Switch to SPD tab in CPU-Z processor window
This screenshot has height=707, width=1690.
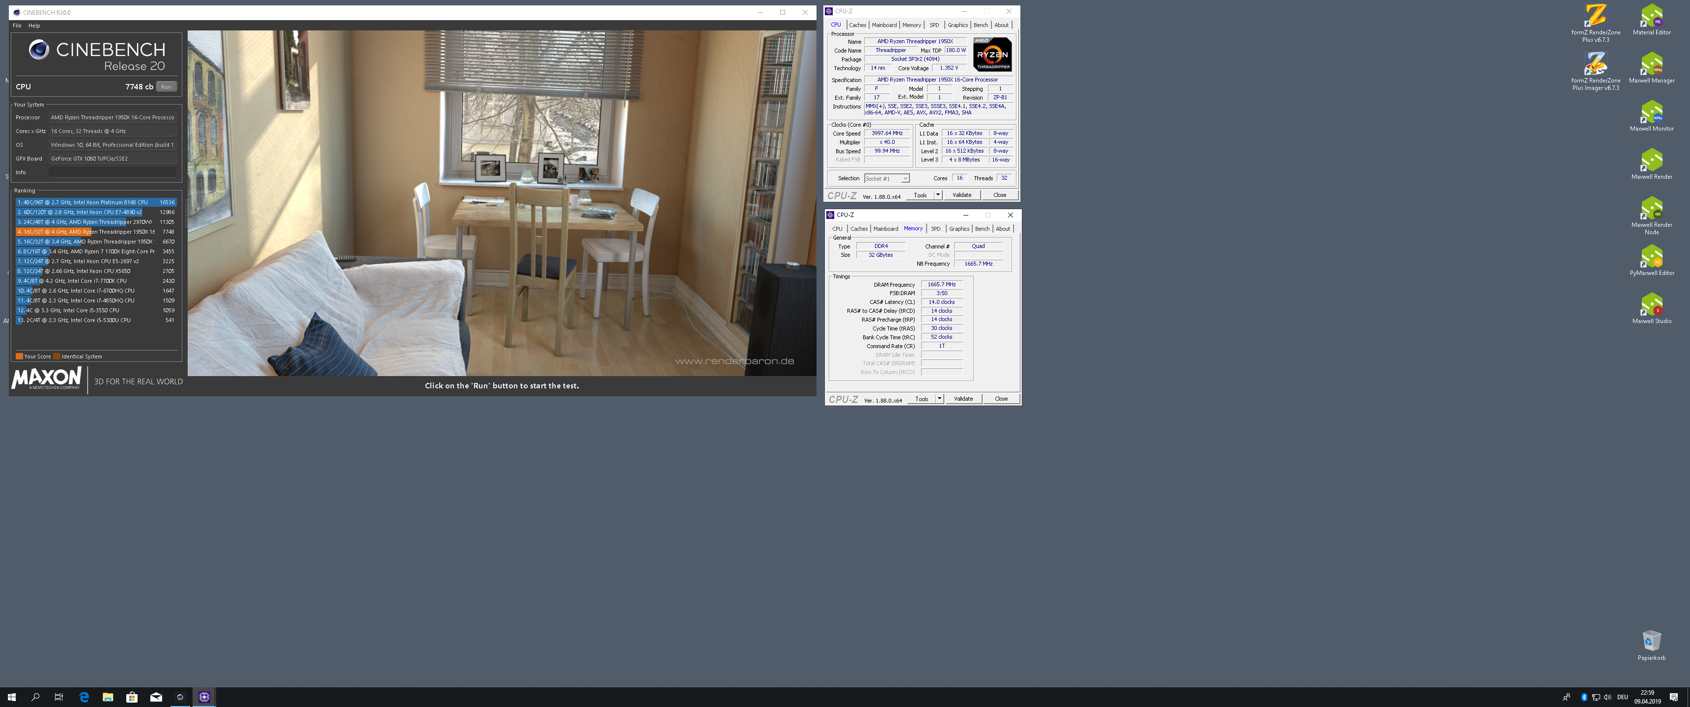pyautogui.click(x=933, y=25)
